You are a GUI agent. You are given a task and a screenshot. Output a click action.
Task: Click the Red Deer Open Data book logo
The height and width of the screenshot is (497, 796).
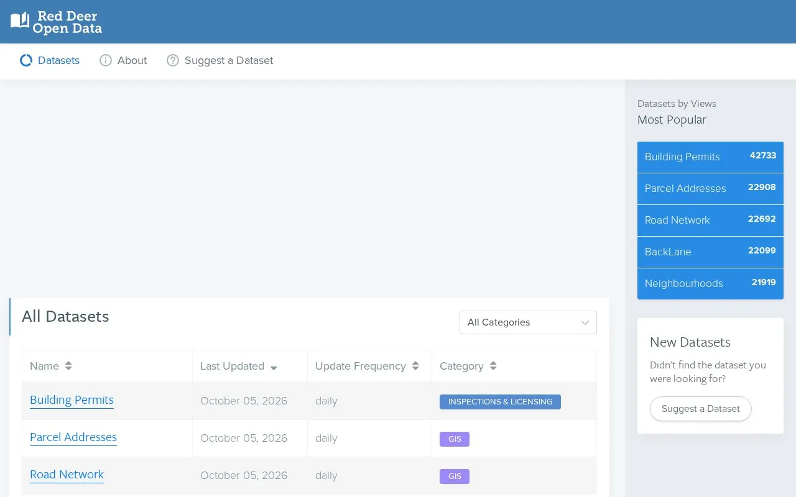[20, 21]
